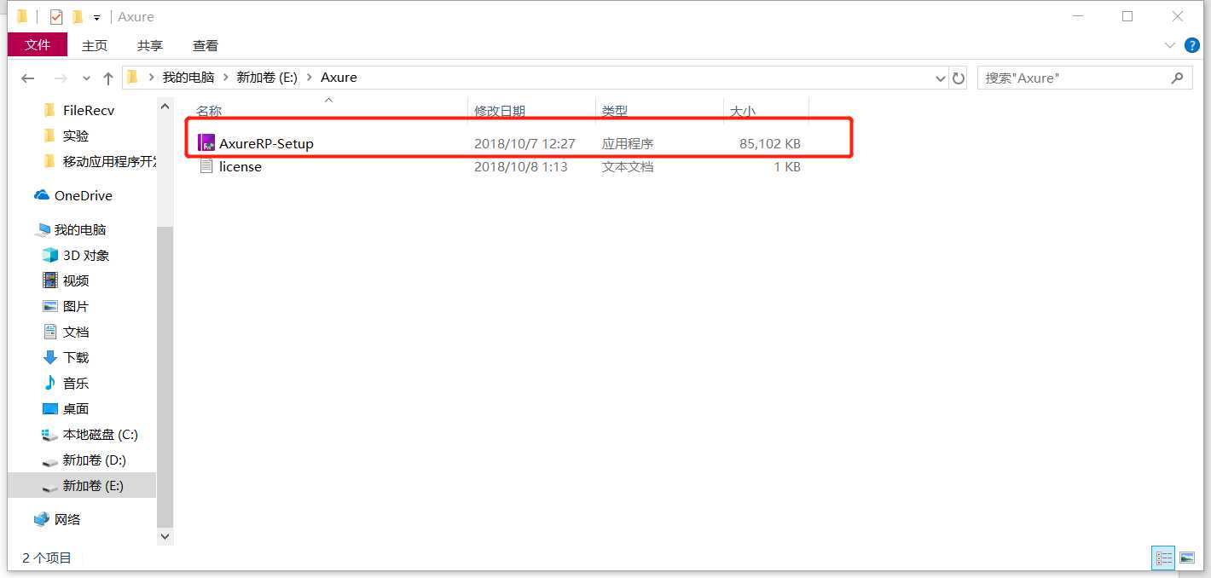1211x578 pixels.
Task: Refresh the current folder
Action: (x=959, y=78)
